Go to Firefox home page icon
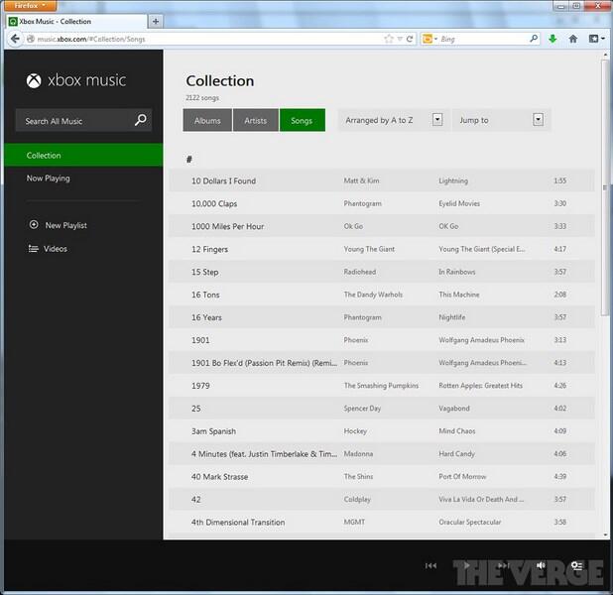Screen dimensions: 613x595 click(x=573, y=39)
